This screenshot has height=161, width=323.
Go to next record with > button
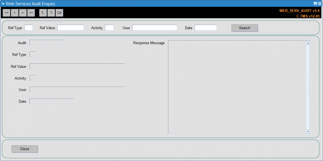23,13
